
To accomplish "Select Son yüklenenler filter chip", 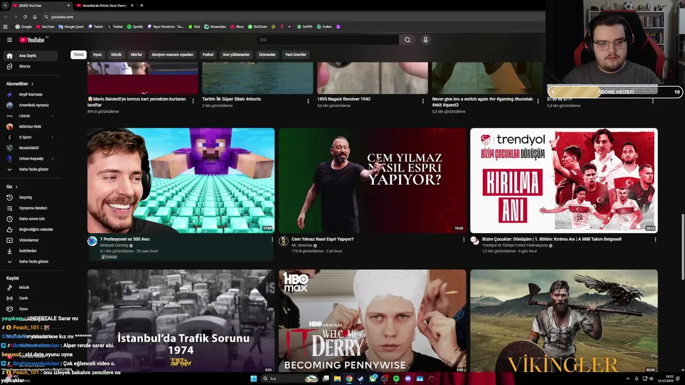I will 236,55.
